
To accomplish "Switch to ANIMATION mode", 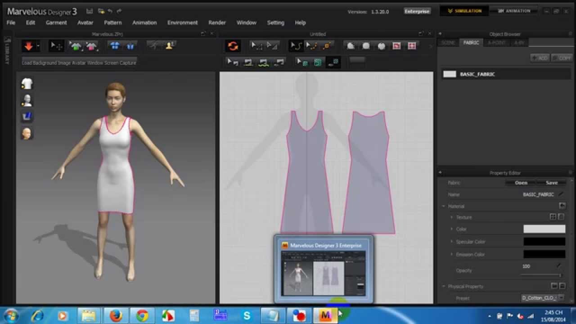I will (x=513, y=11).
